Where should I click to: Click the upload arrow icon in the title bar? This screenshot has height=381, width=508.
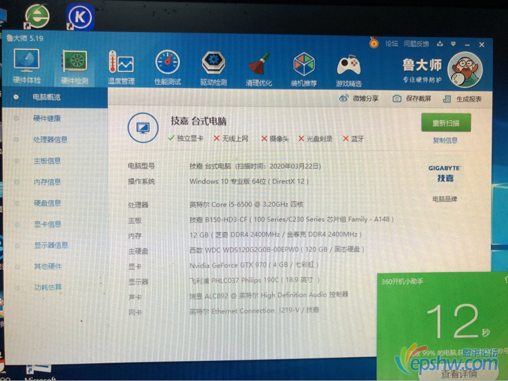tap(439, 44)
